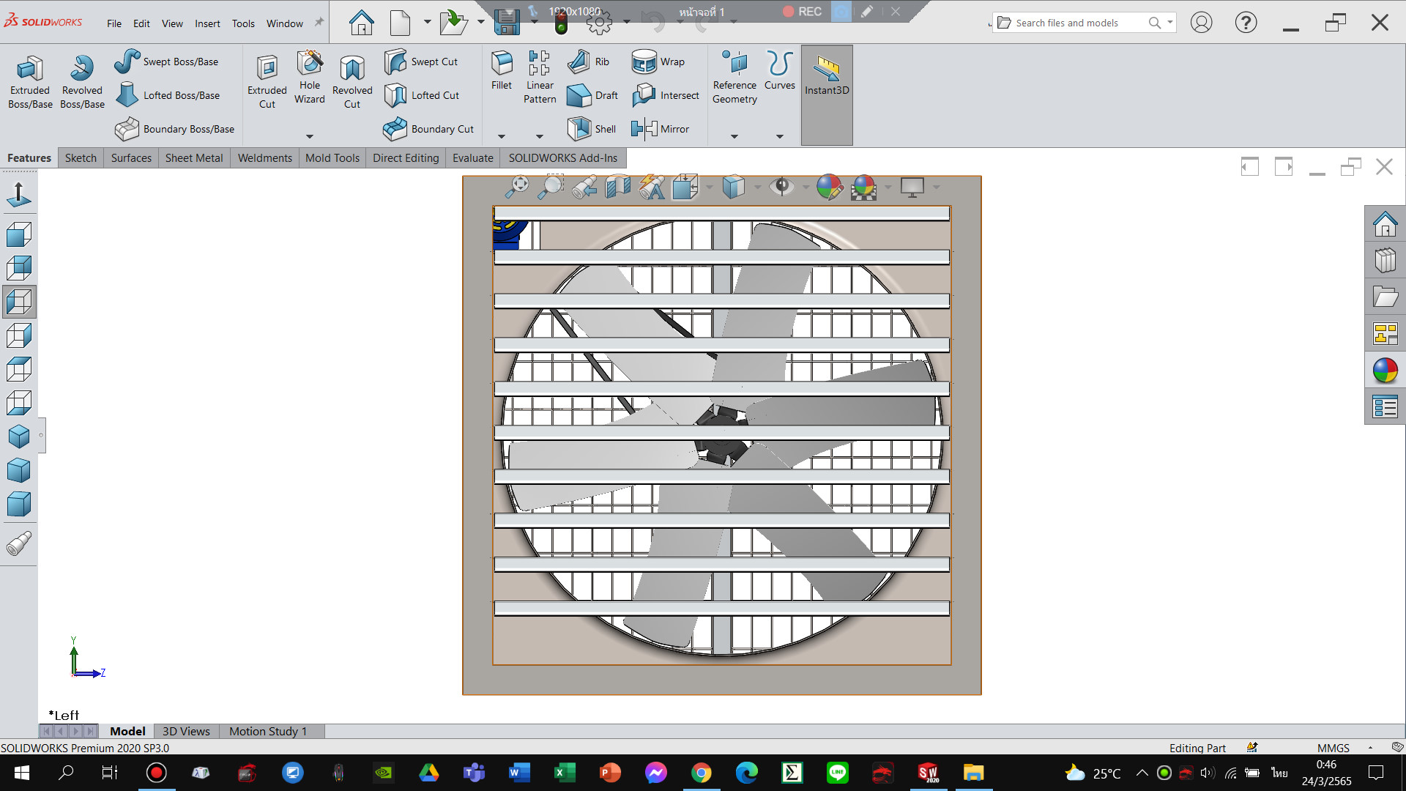
Task: Expand the Curves dropdown arrow
Action: coord(780,136)
